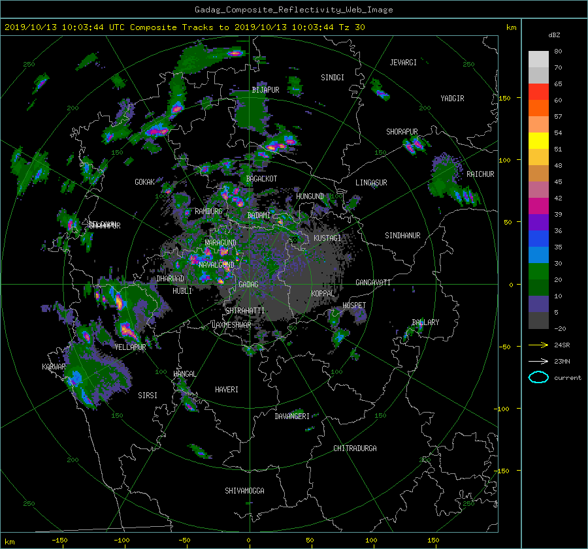Click the '57' value on the dBZ scale
Image resolution: width=588 pixels, height=549 pixels.
click(x=558, y=117)
